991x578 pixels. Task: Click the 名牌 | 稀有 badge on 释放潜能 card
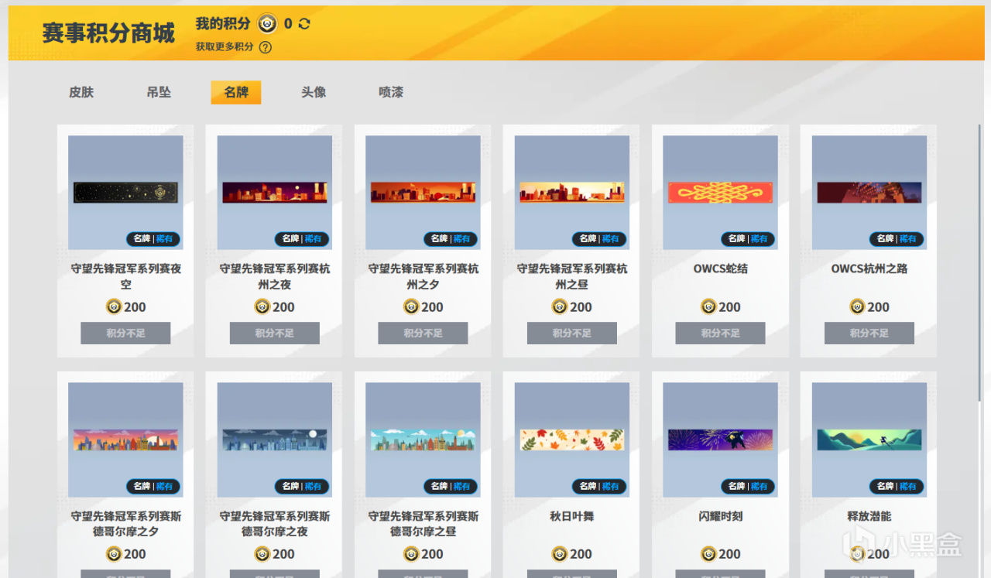897,486
